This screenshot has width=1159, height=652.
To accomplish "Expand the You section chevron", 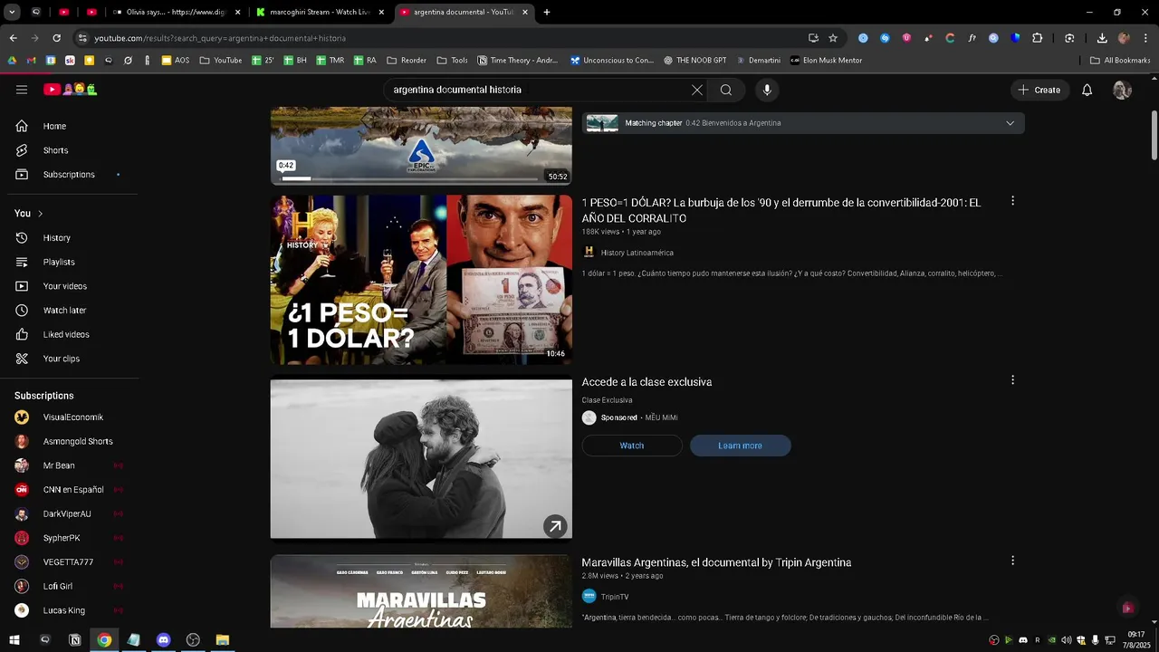I will [x=40, y=214].
